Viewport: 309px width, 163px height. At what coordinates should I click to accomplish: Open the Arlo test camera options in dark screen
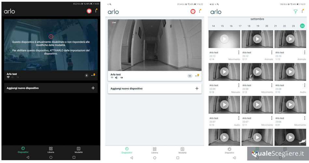point(93,75)
